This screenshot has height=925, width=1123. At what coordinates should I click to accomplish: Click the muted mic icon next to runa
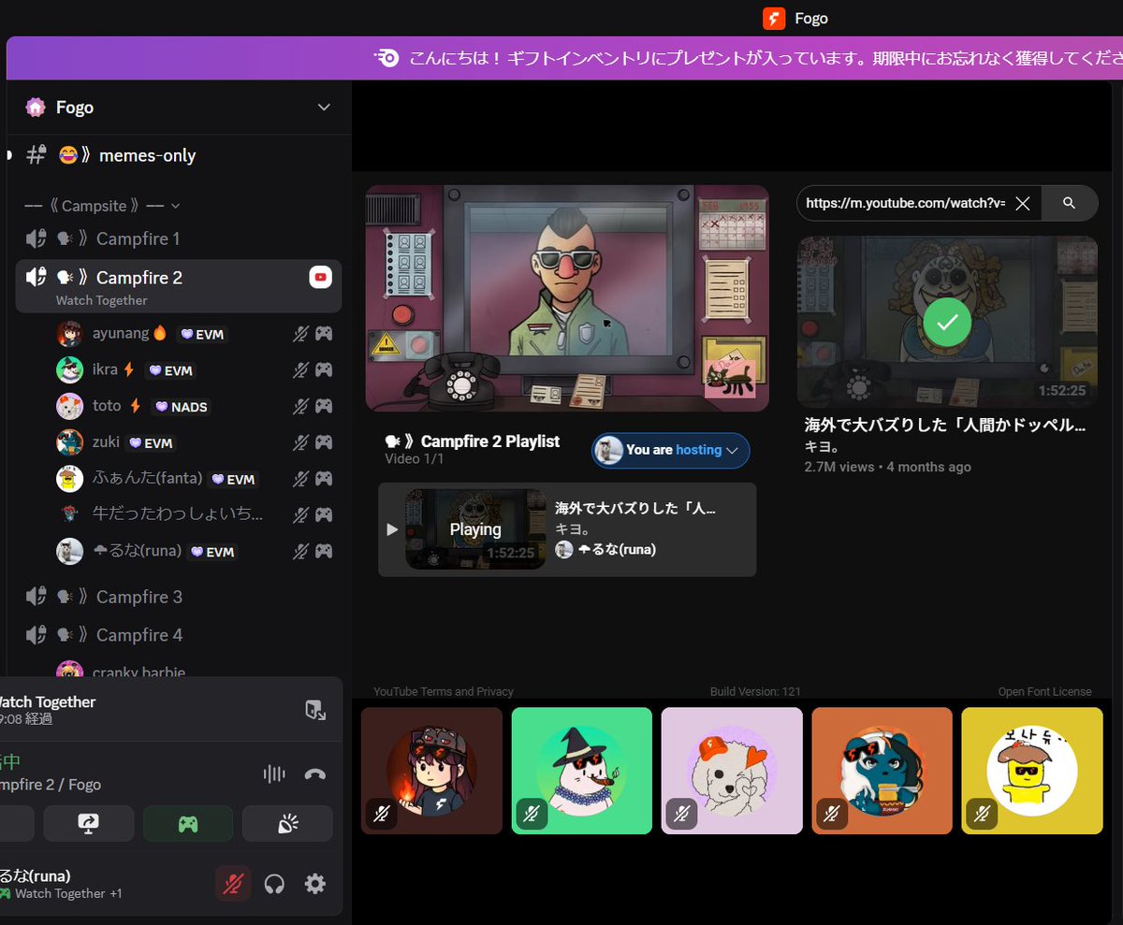point(300,552)
